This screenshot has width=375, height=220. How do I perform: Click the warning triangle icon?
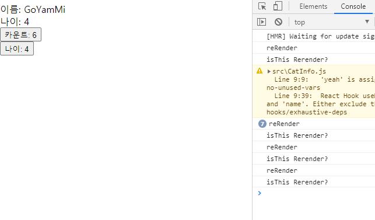tap(260, 71)
